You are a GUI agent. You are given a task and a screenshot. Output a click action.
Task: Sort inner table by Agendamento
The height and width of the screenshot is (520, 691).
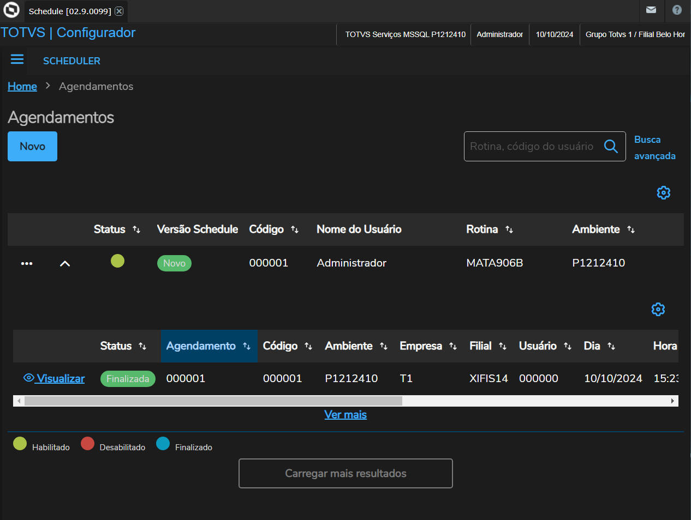(247, 346)
